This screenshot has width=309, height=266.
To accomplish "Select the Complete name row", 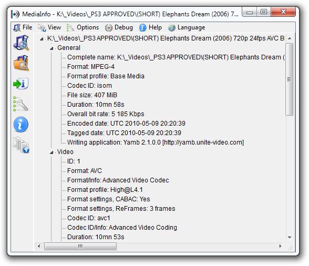I will (176, 57).
